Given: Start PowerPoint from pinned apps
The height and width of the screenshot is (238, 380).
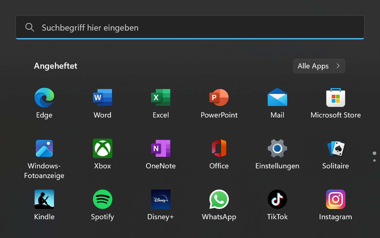Looking at the screenshot, I should [219, 98].
